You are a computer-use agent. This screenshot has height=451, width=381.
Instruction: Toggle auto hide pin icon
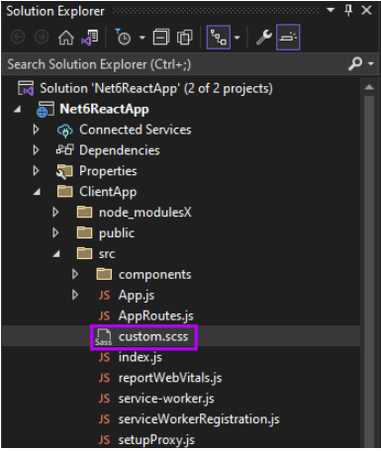[348, 11]
